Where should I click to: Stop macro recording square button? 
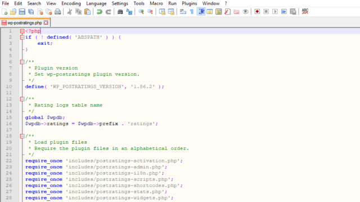point(266,12)
